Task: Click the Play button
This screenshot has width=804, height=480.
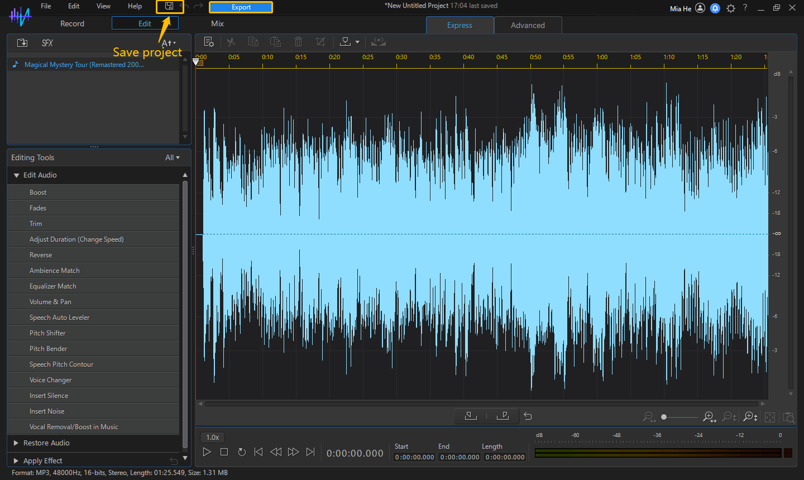Action: [x=207, y=452]
